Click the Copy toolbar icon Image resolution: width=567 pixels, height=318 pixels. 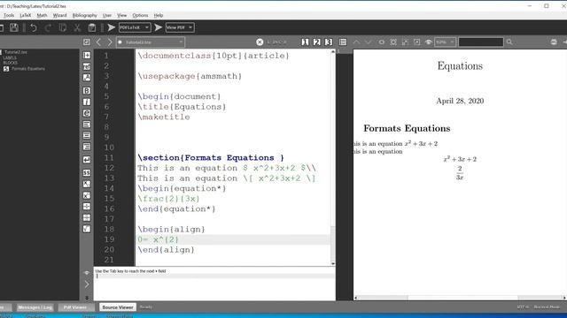(63, 27)
